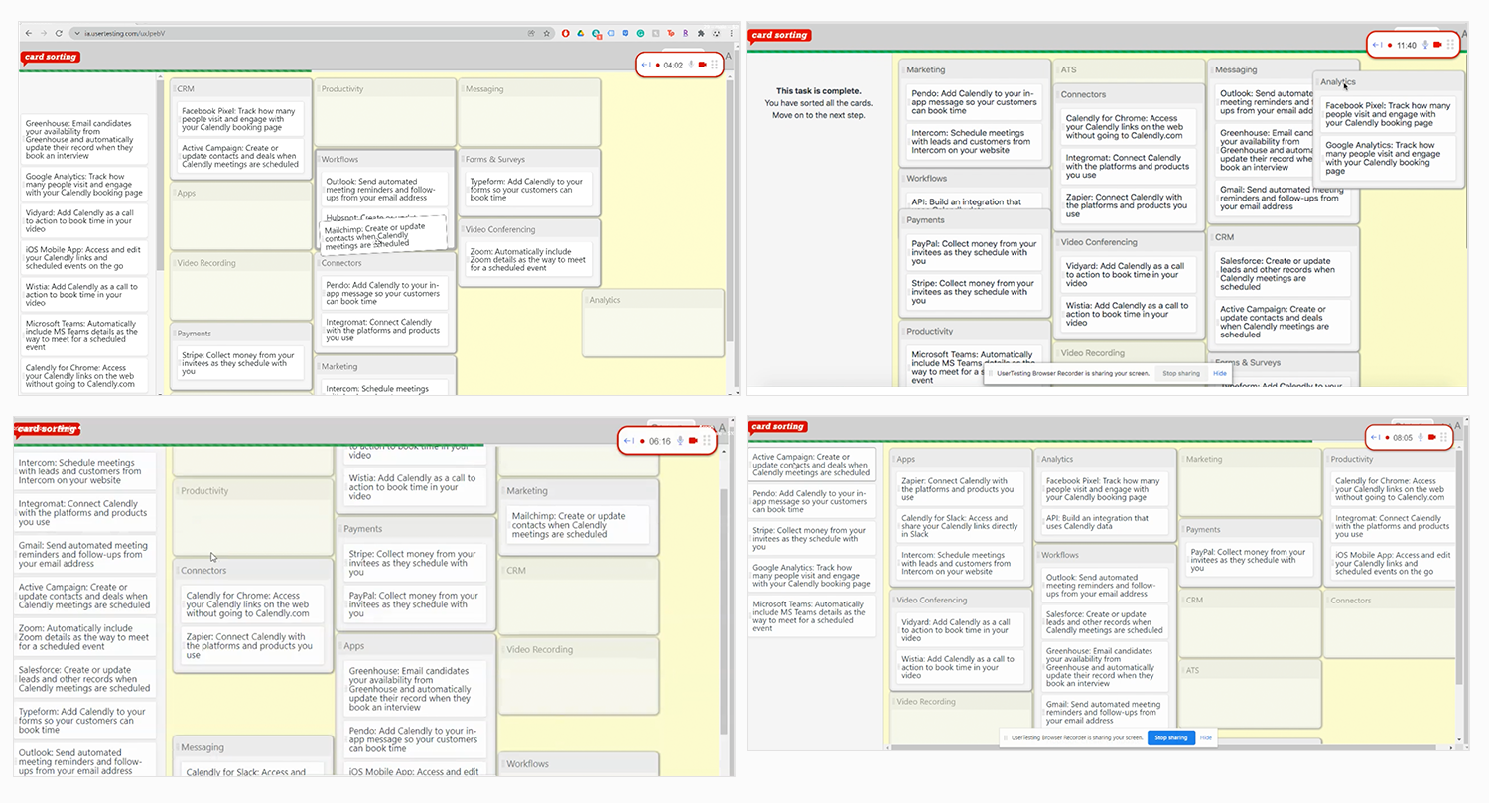1489x803 pixels.
Task: Click the browser forward arrow
Action: point(43,33)
